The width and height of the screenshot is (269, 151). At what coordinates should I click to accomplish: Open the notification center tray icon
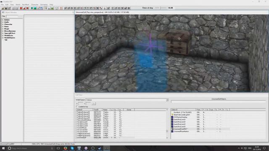coord(264,148)
